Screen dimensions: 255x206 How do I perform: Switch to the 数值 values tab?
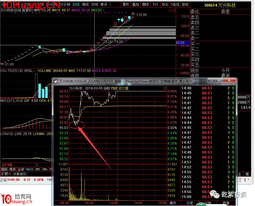(x=226, y=203)
